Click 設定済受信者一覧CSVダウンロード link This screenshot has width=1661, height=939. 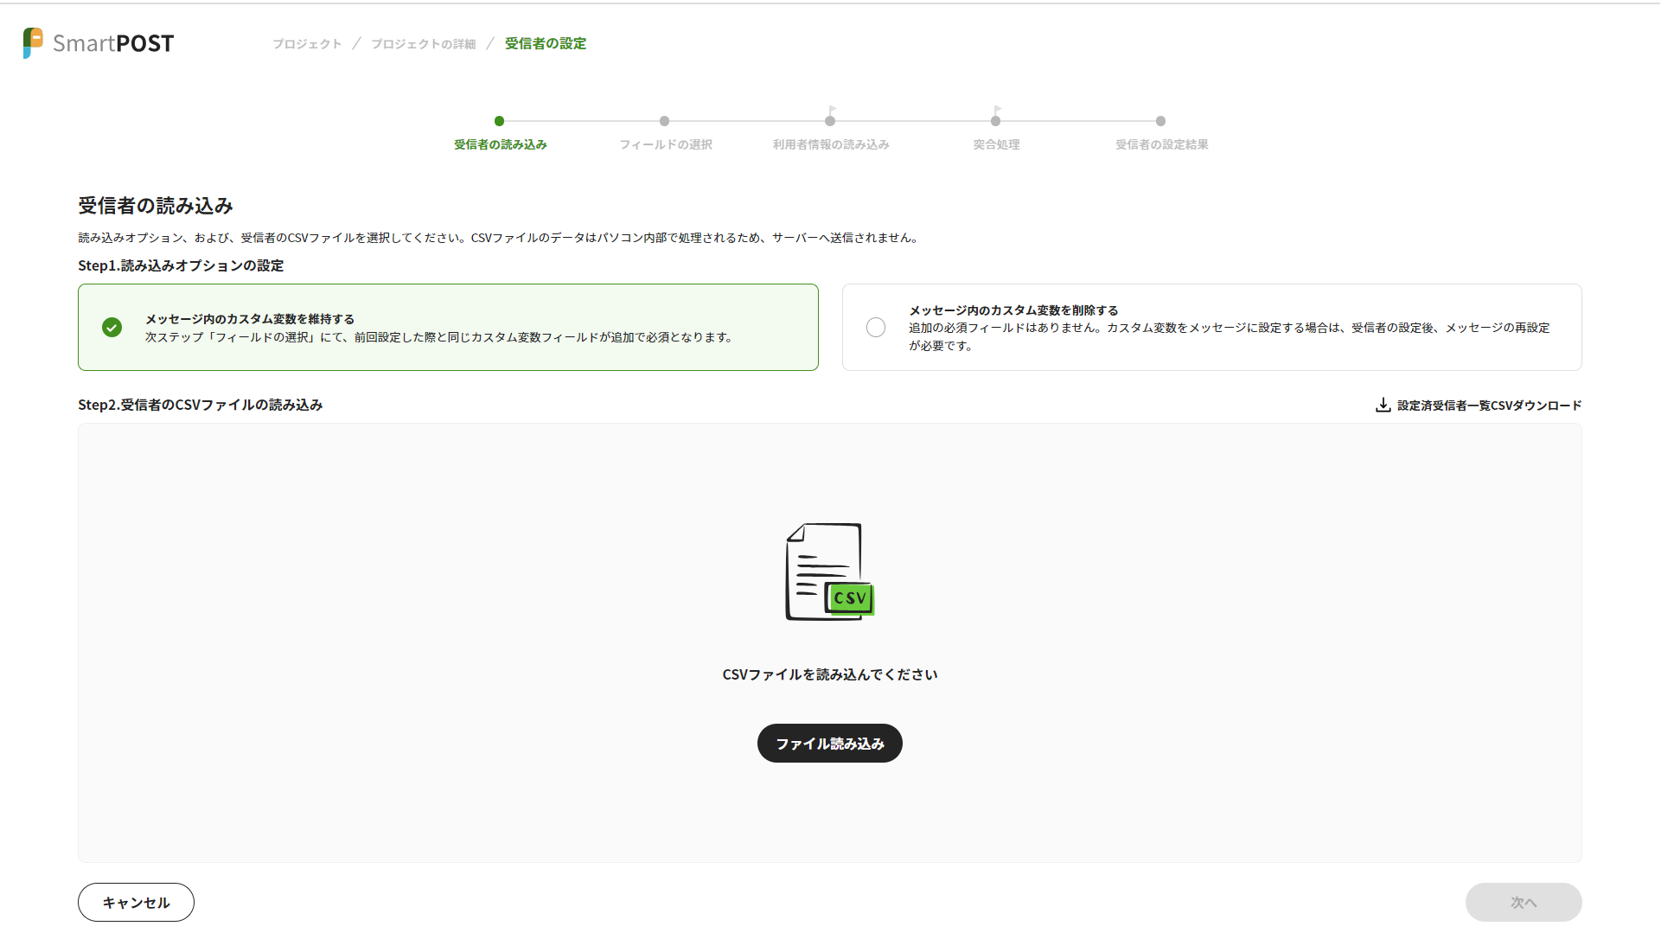tap(1488, 405)
